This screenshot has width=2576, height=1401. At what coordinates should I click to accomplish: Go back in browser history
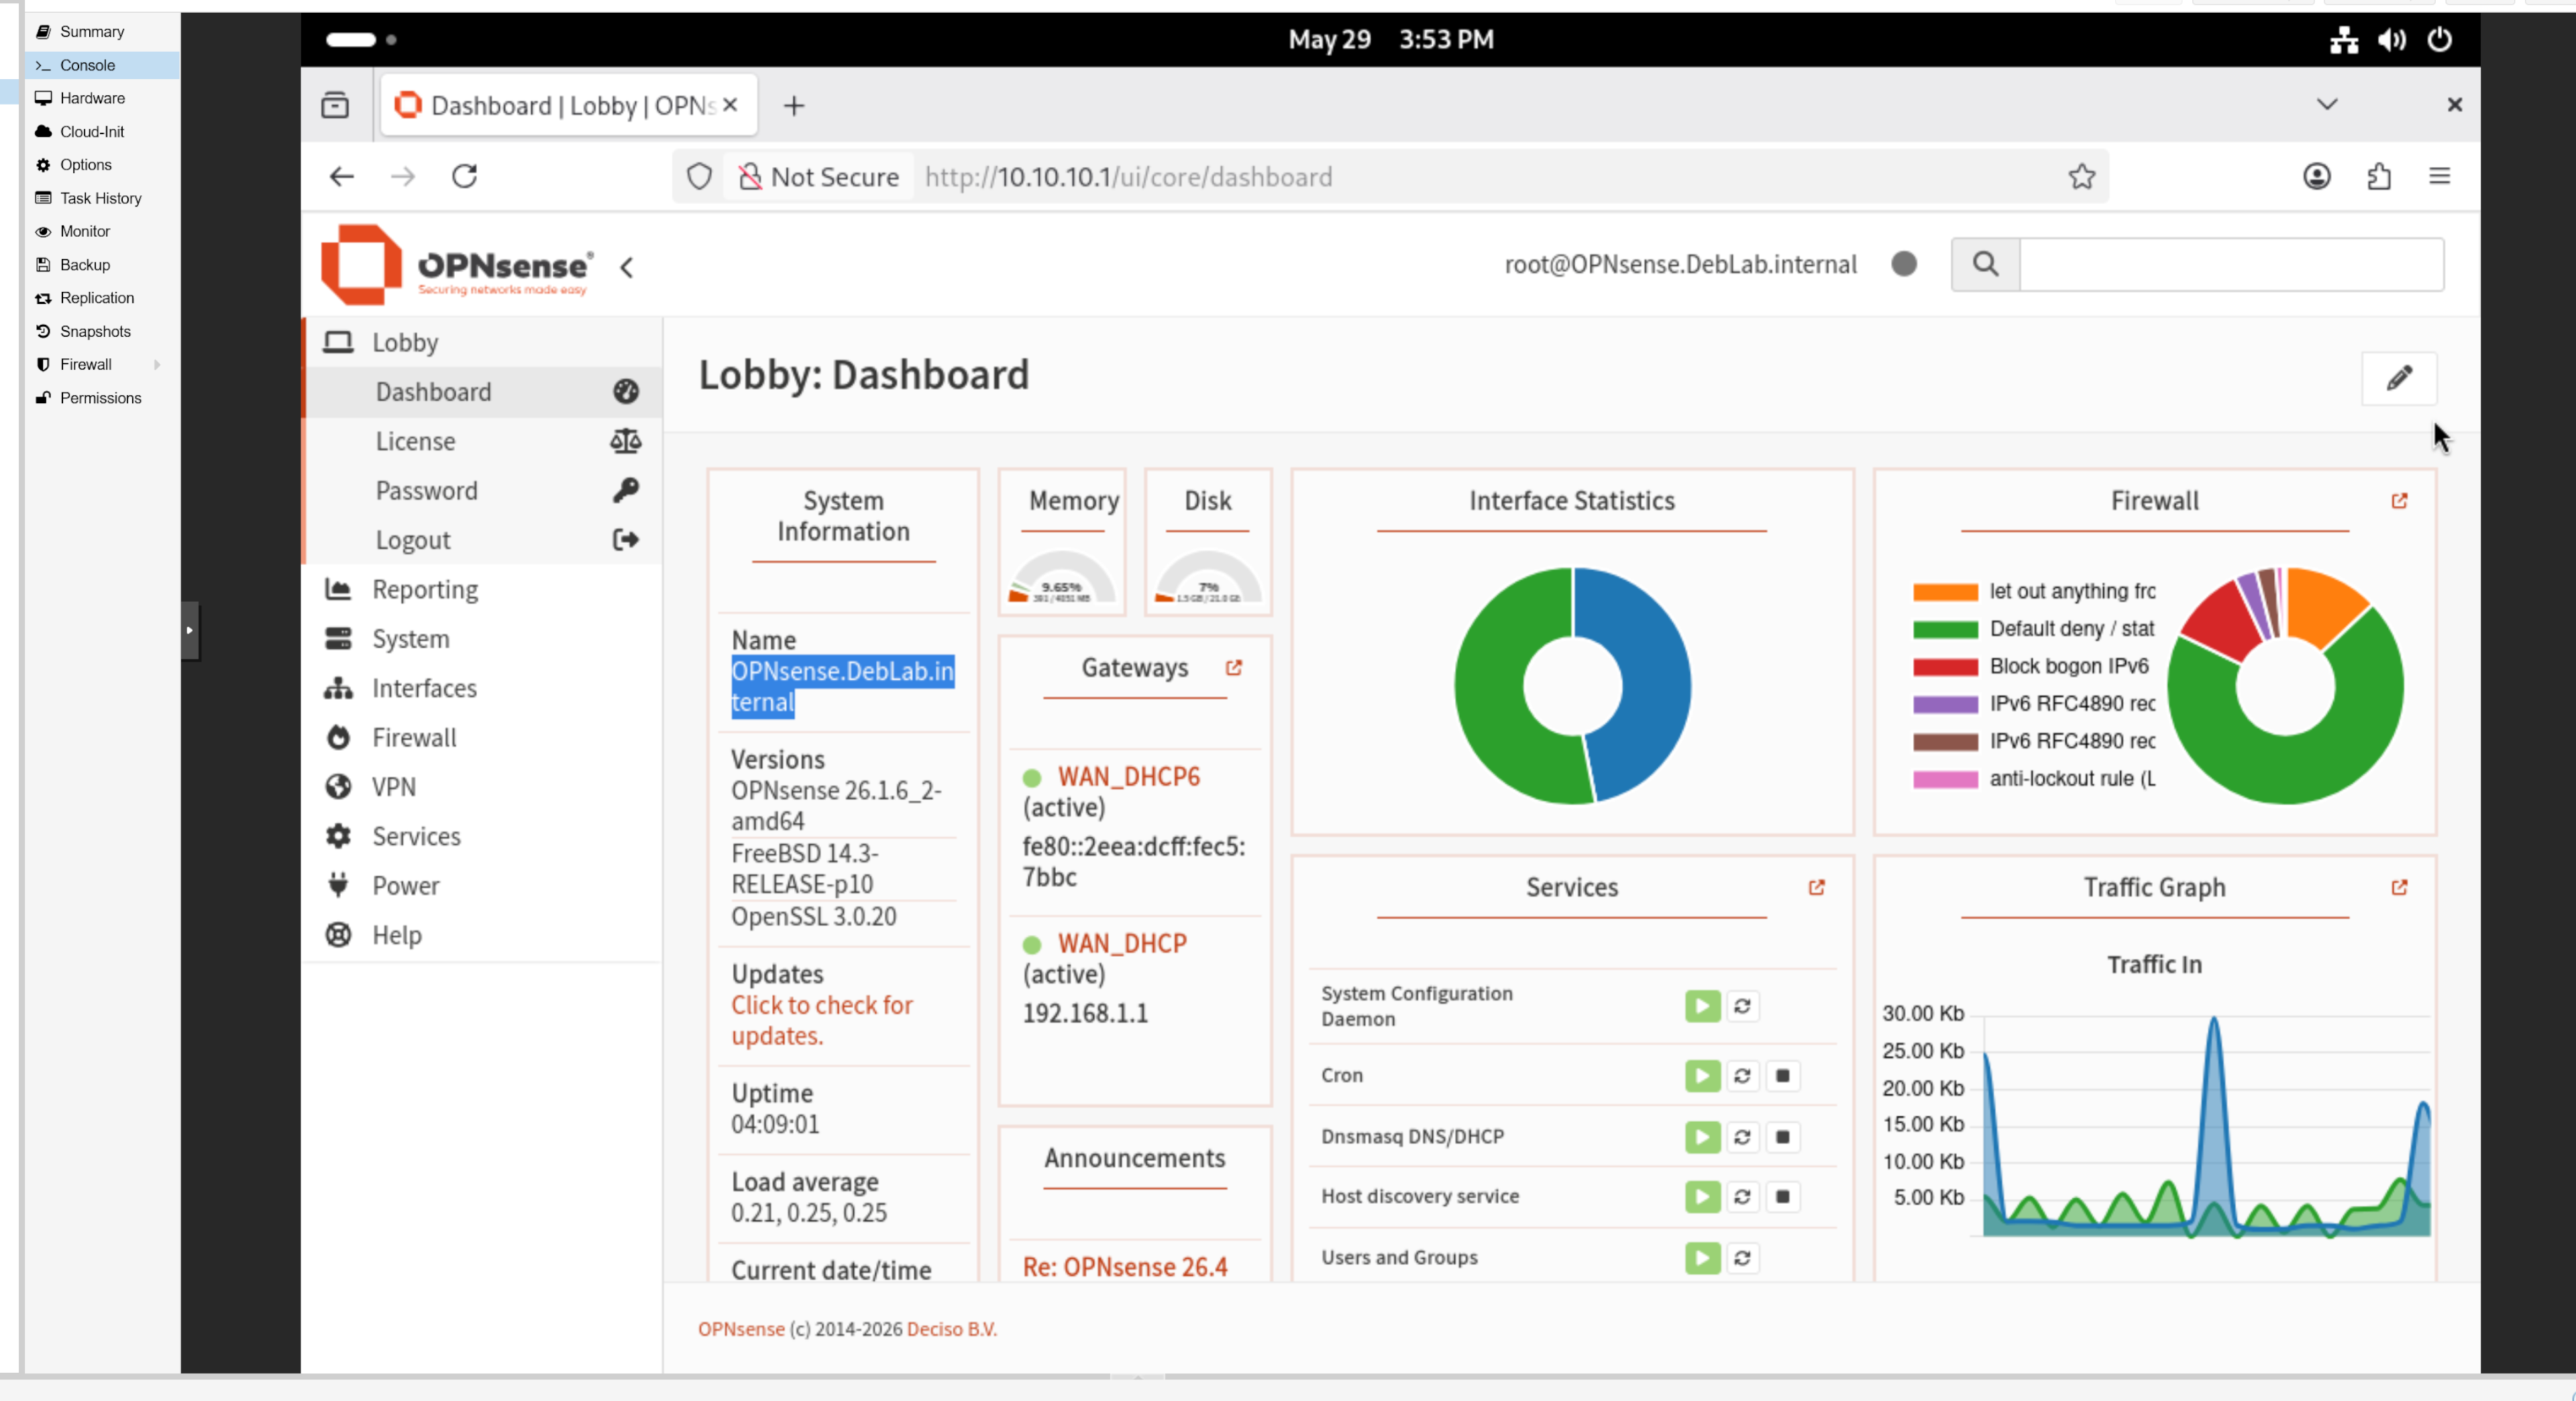(341, 177)
